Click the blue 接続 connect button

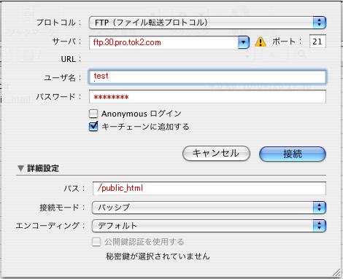tap(293, 154)
